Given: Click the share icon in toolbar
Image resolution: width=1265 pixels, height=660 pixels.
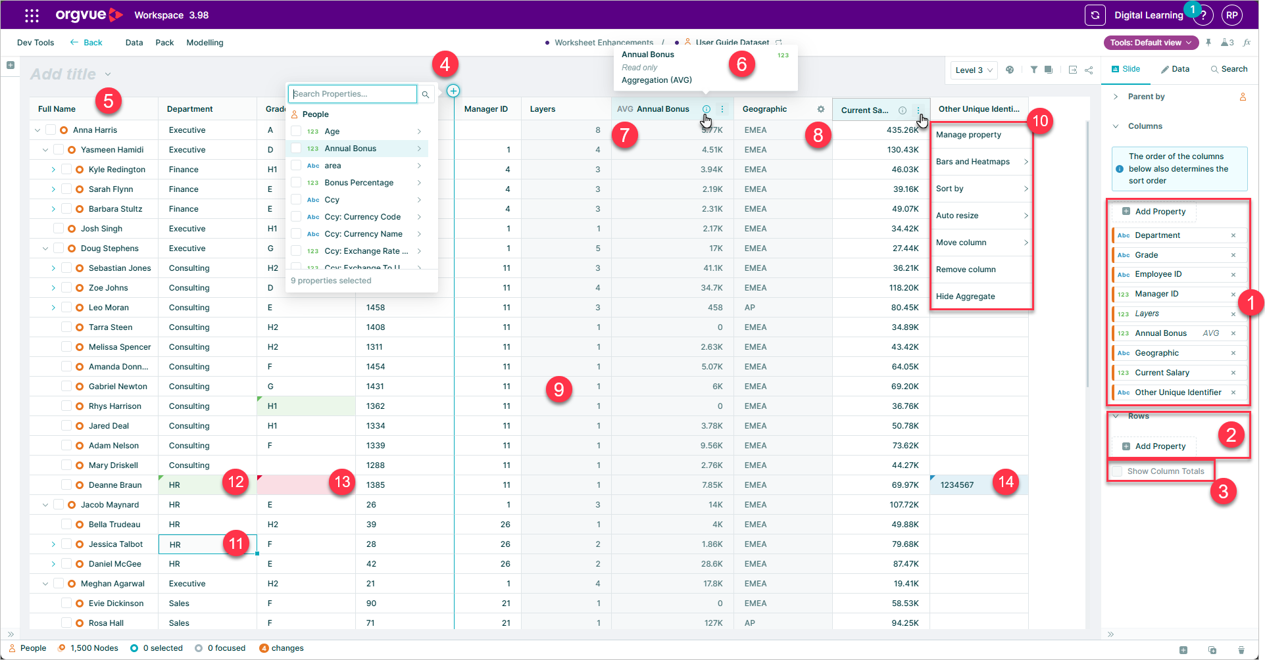Looking at the screenshot, I should click(x=1089, y=70).
